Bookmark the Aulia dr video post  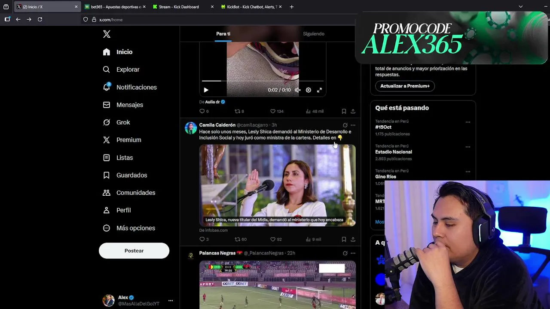click(x=344, y=111)
